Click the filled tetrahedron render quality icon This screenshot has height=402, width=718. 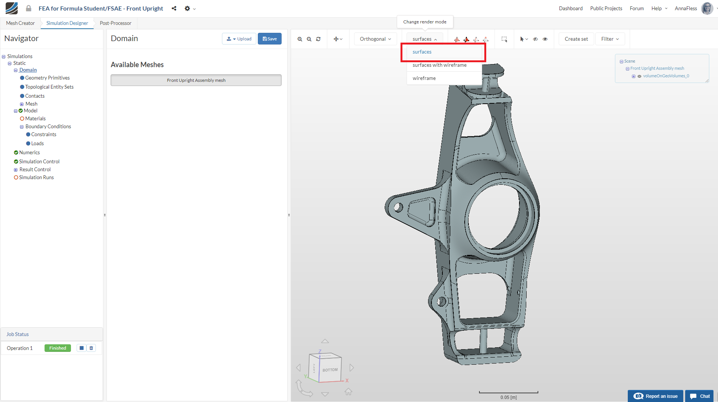coord(457,39)
